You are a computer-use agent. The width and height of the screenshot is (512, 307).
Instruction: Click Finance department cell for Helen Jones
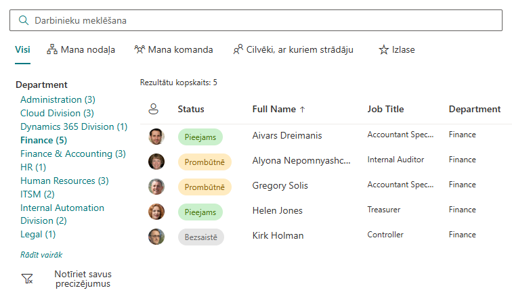click(x=463, y=210)
